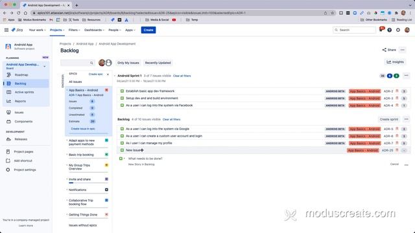Viewport: 415px width, 233px height.
Task: Open the Your work menu
Action: [x=37, y=30]
